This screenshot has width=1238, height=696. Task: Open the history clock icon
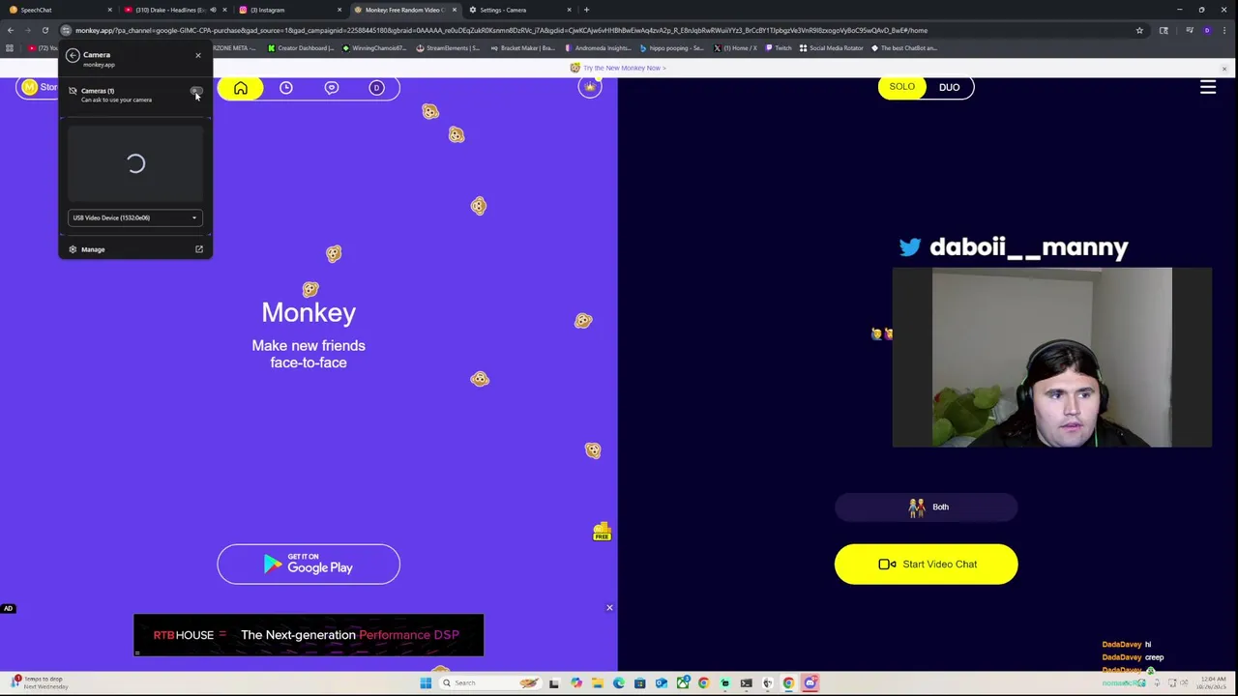pyautogui.click(x=286, y=88)
